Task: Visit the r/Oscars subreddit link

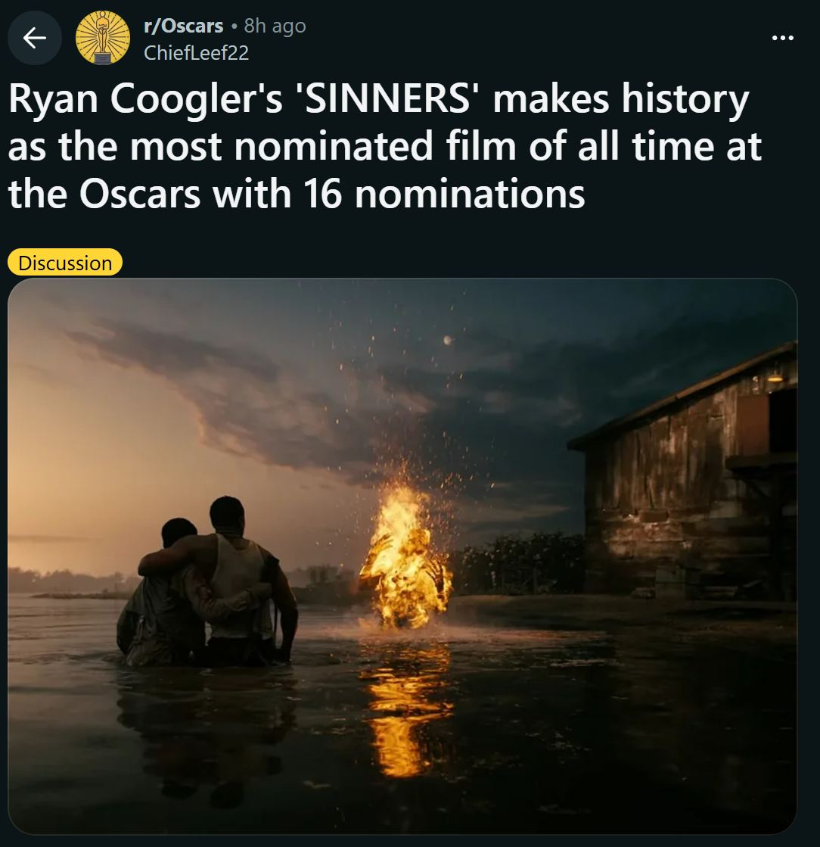Action: pos(184,26)
